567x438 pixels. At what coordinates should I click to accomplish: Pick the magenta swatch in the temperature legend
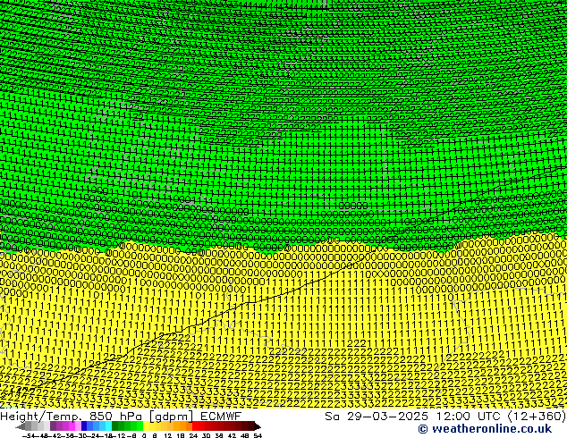(x=72, y=426)
